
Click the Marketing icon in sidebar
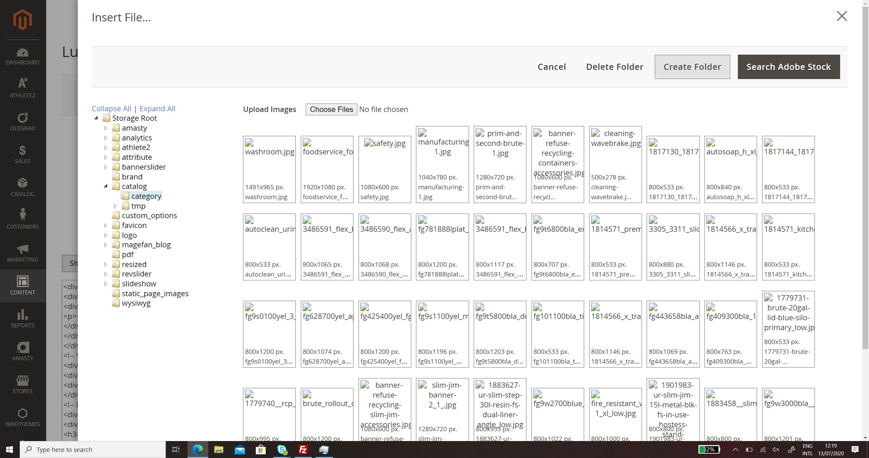[x=23, y=250]
